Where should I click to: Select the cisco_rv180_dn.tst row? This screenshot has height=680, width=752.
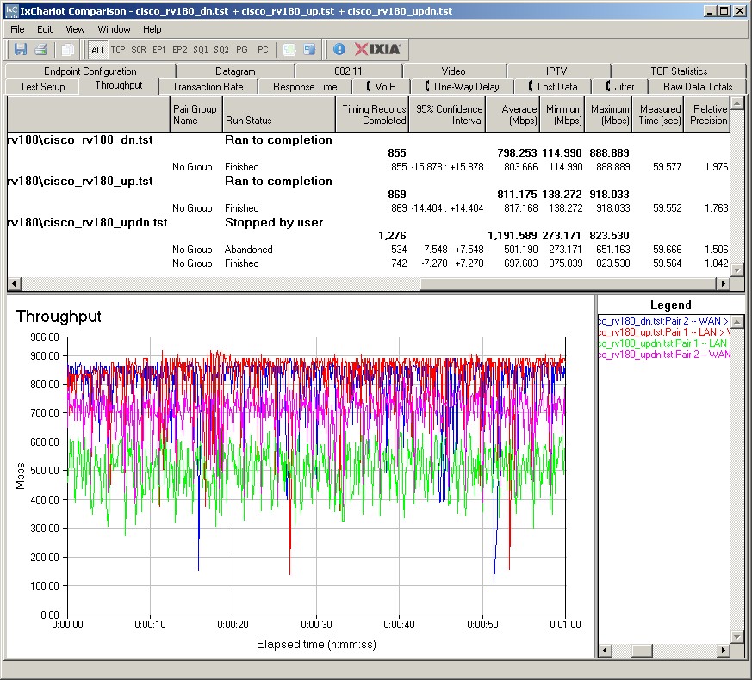(x=369, y=140)
